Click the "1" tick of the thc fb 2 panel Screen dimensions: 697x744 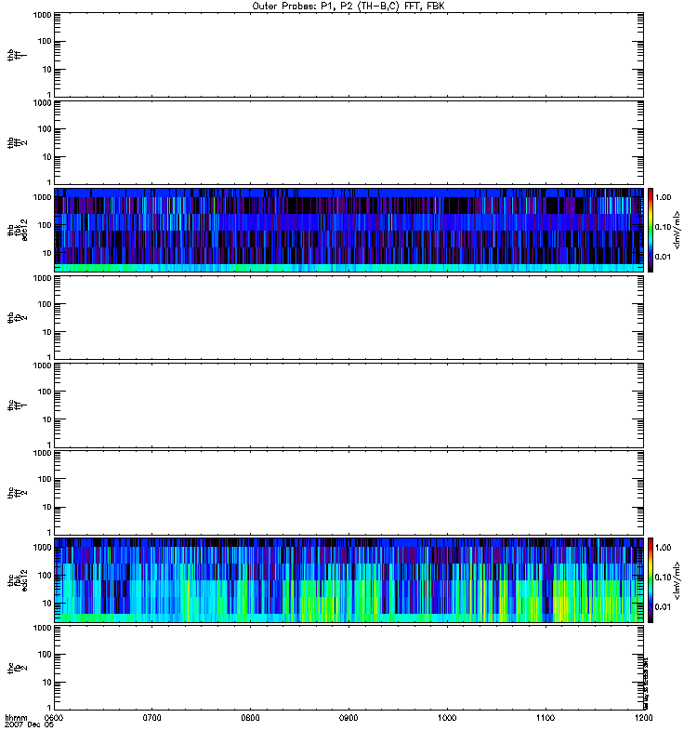[x=49, y=708]
